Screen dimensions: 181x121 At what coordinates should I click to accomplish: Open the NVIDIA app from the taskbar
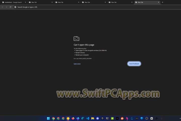112,118
